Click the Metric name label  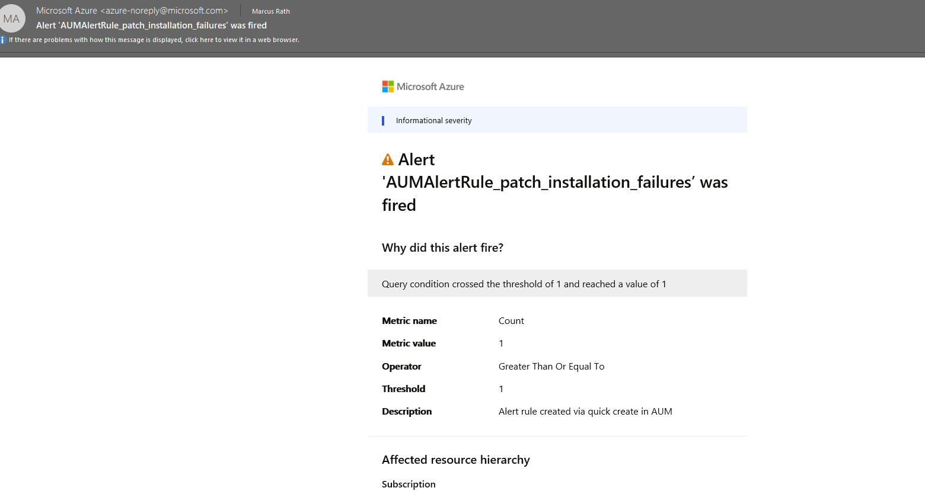click(x=409, y=321)
